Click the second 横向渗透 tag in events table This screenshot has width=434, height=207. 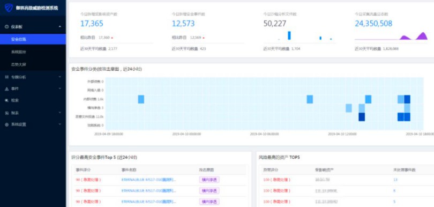[x=209, y=191]
